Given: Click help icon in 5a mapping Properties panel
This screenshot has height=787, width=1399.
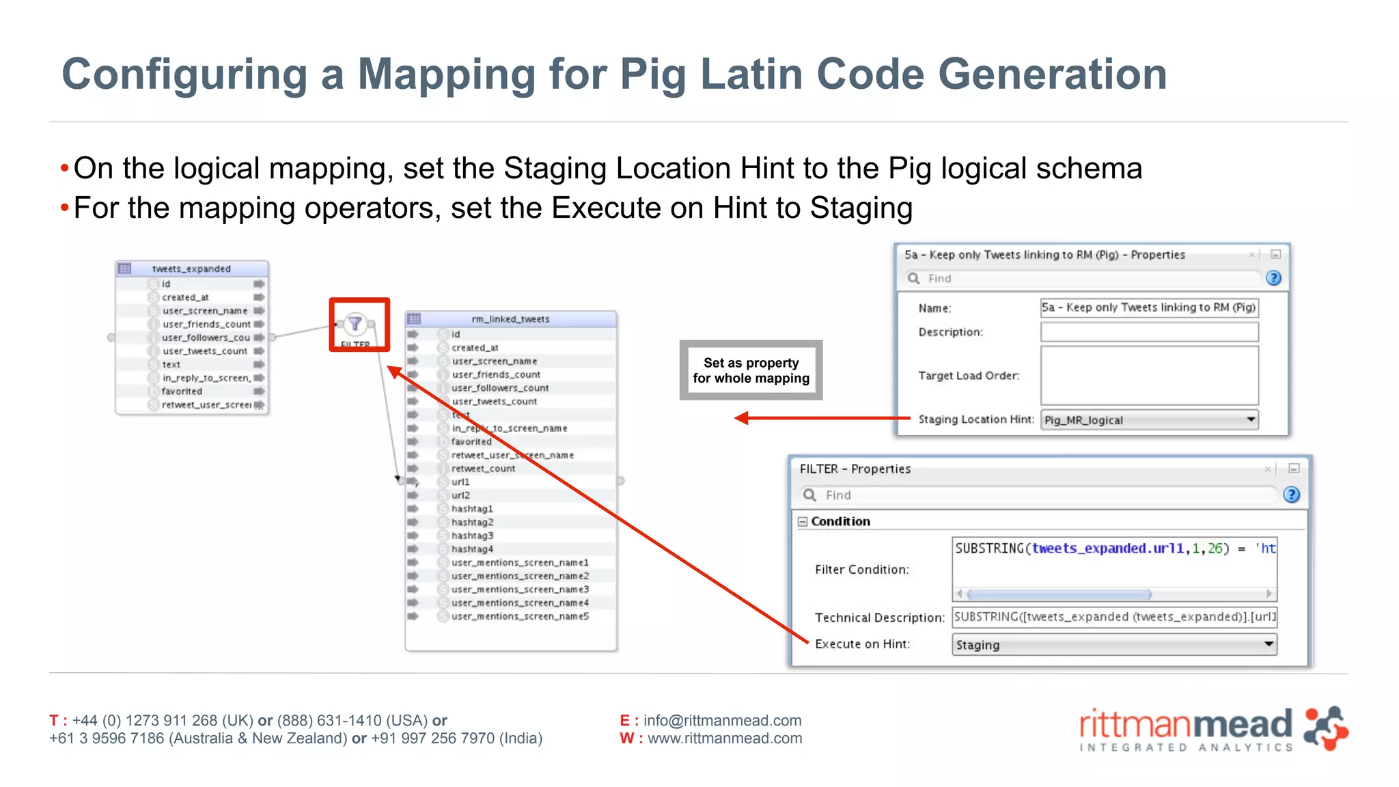Looking at the screenshot, I should click(1273, 278).
